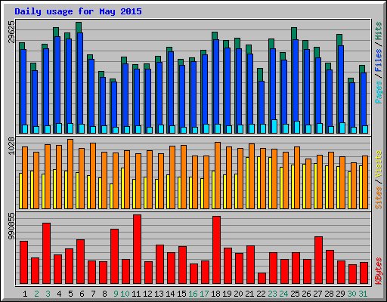This screenshot has width=387, height=302.
Task: Click day label 8 on the x-axis
Action: pyautogui.click(x=104, y=294)
